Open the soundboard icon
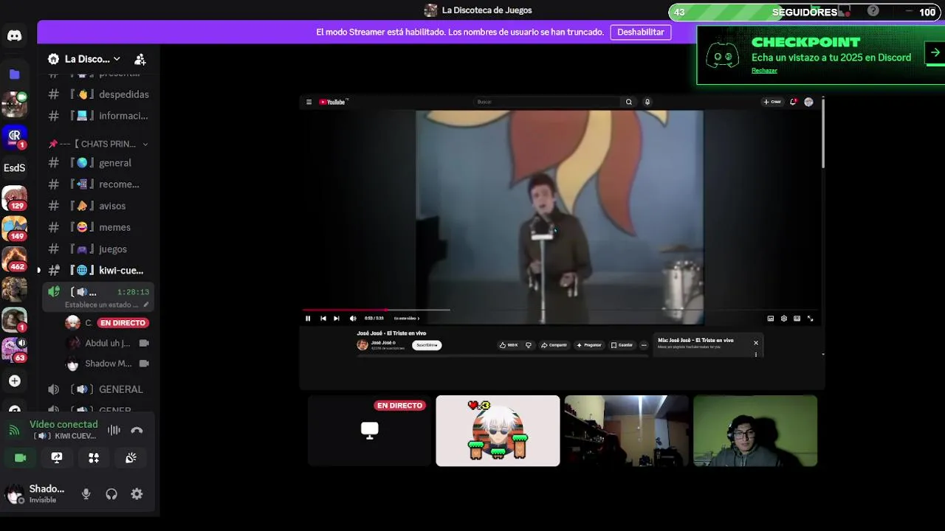Viewport: 945px width, 531px height. pyautogui.click(x=131, y=458)
